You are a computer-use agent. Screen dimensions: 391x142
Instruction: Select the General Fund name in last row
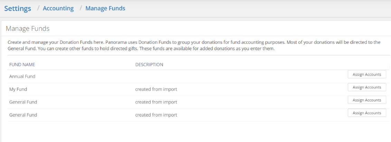(23, 115)
